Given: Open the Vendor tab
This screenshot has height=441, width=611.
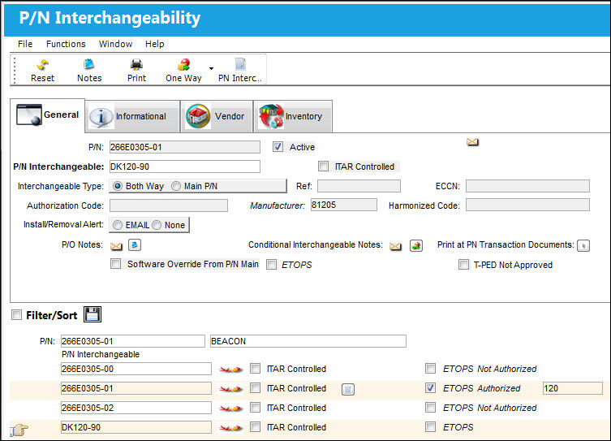Looking at the screenshot, I should [217, 117].
